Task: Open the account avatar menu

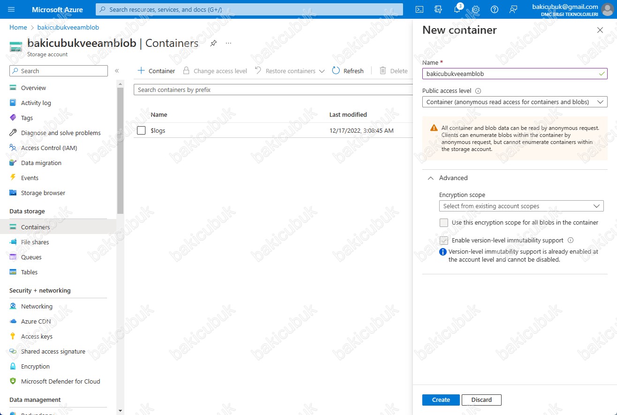Action: click(608, 9)
